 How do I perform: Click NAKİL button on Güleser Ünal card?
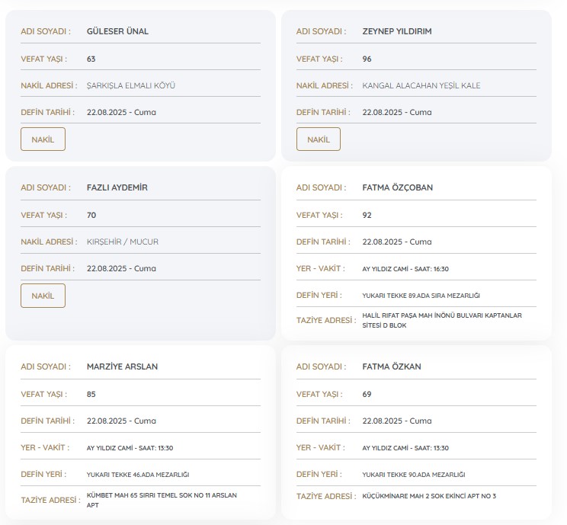click(x=43, y=139)
